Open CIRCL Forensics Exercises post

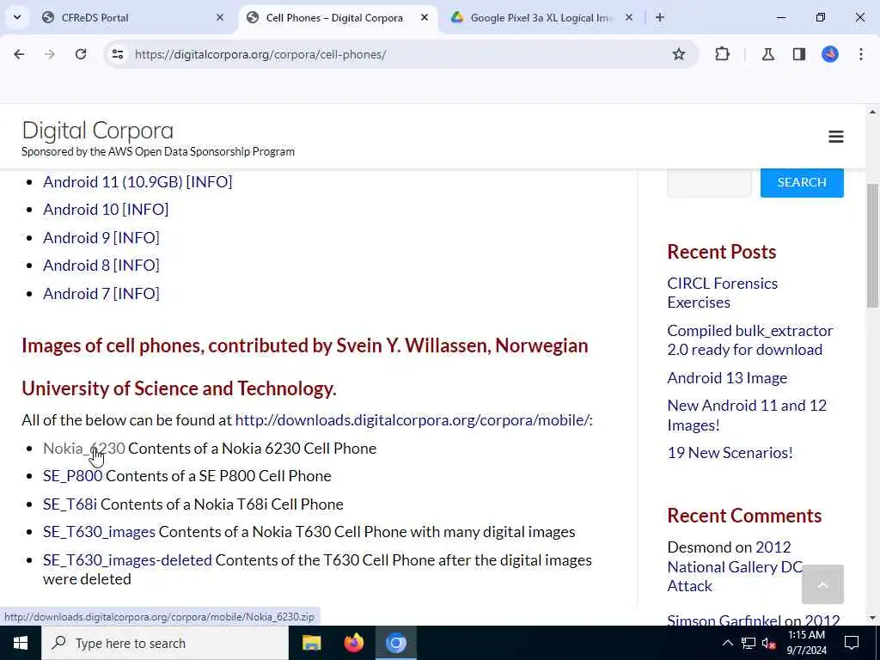[722, 293]
